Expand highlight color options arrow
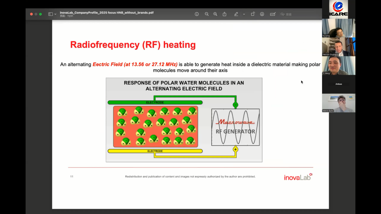Image resolution: width=381 pixels, height=214 pixels. point(244,14)
